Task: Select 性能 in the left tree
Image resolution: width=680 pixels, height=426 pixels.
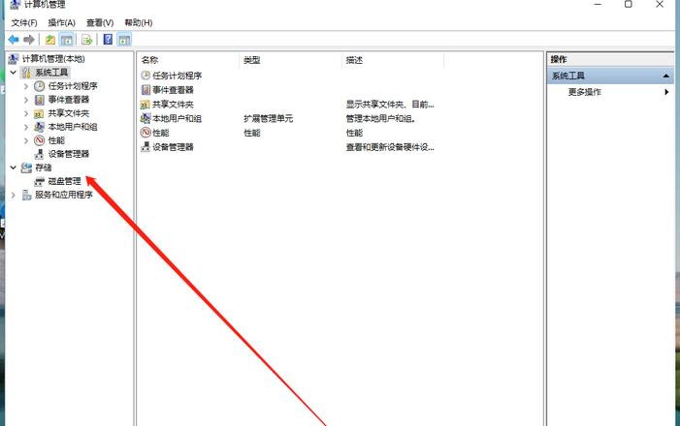Action: click(56, 140)
